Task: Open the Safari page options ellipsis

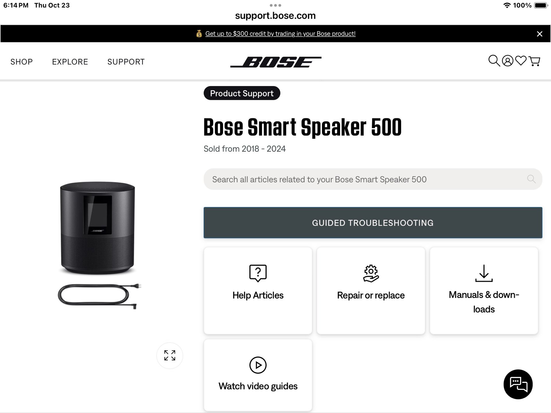Action: (275, 5)
